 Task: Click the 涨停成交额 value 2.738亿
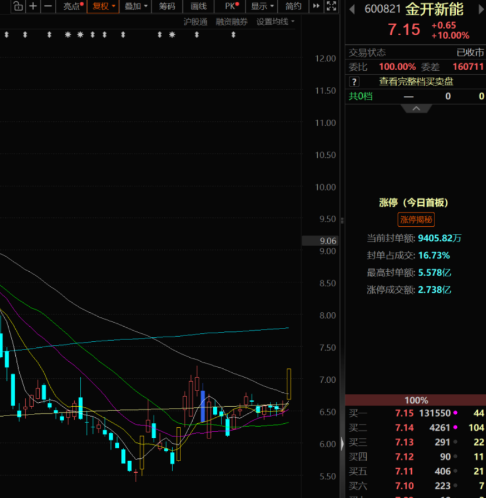(x=435, y=290)
